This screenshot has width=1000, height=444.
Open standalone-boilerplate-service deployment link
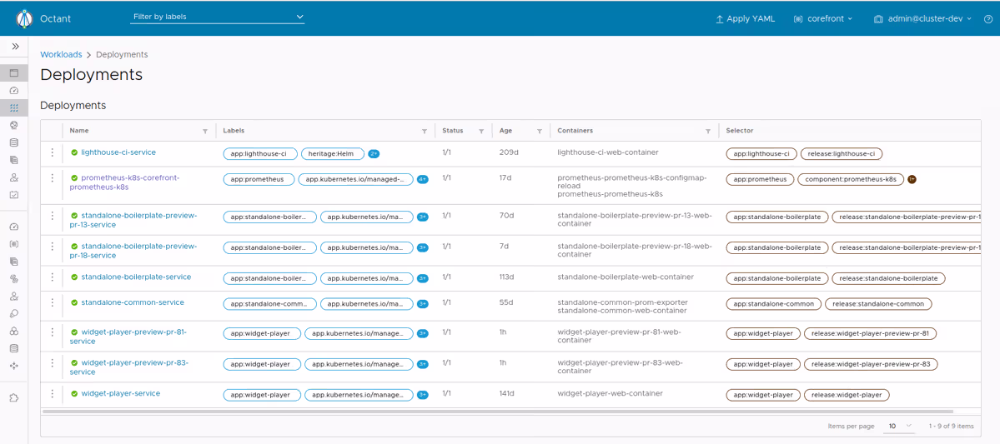click(x=137, y=277)
